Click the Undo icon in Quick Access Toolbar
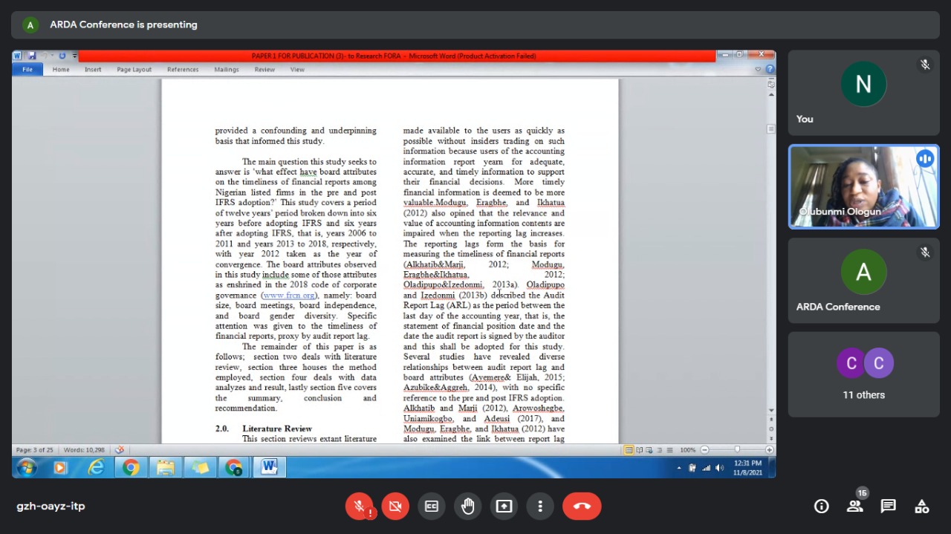Image resolution: width=951 pixels, height=534 pixels. click(45, 56)
